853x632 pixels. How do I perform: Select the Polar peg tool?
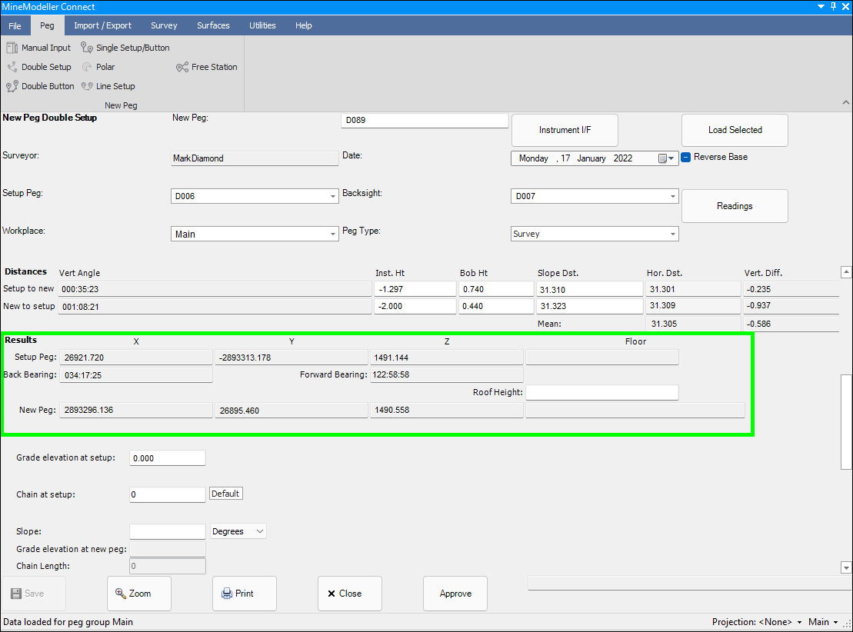pyautogui.click(x=98, y=67)
